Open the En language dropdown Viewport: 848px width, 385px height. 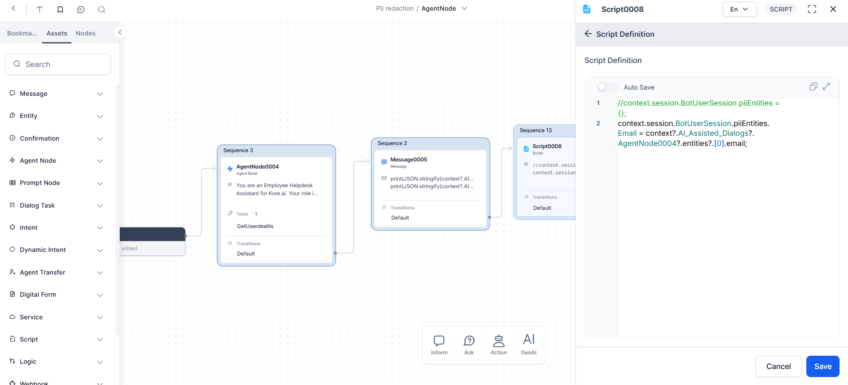pyautogui.click(x=739, y=9)
